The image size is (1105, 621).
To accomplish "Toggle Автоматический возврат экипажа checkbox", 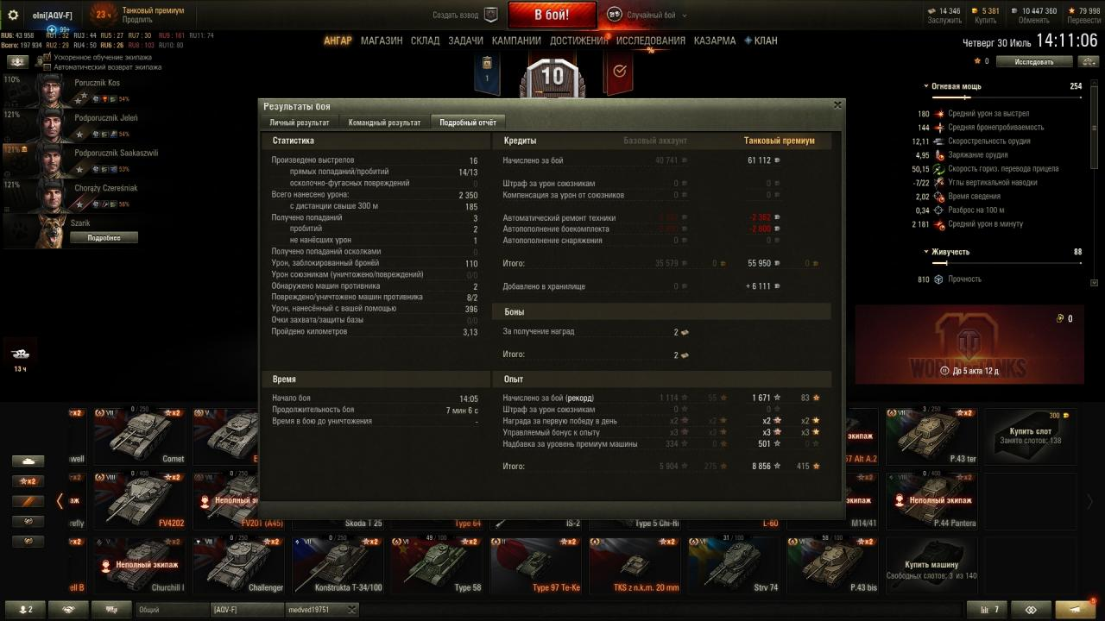I will tap(47, 67).
